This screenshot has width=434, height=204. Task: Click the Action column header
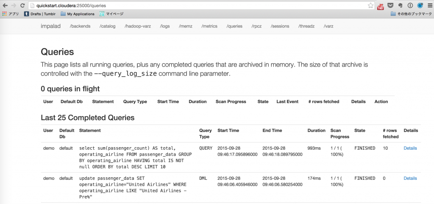(x=381, y=102)
